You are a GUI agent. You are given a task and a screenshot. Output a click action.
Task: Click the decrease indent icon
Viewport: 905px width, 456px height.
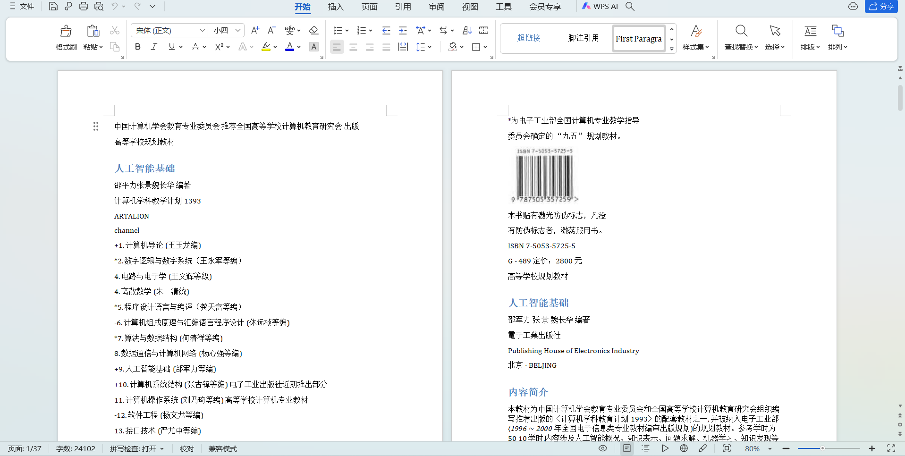386,31
